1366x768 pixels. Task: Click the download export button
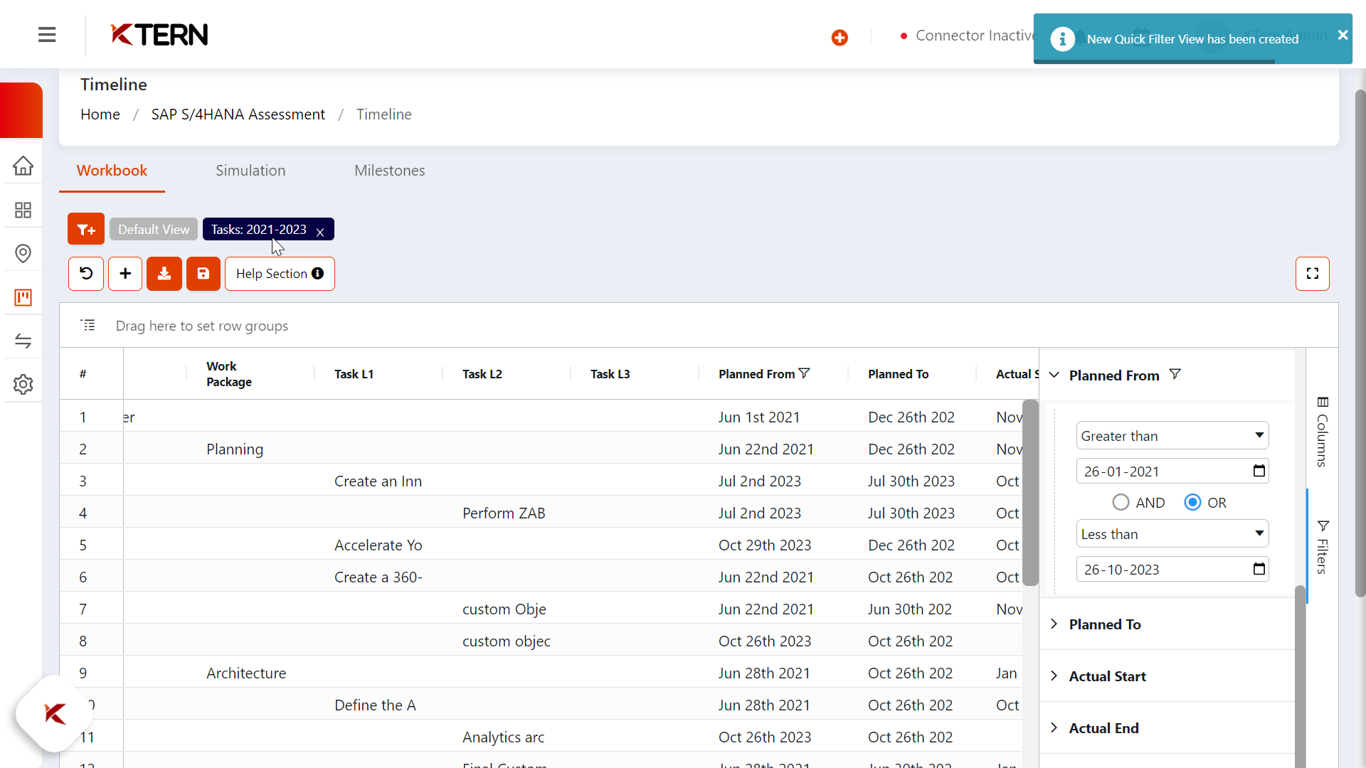[x=164, y=274]
